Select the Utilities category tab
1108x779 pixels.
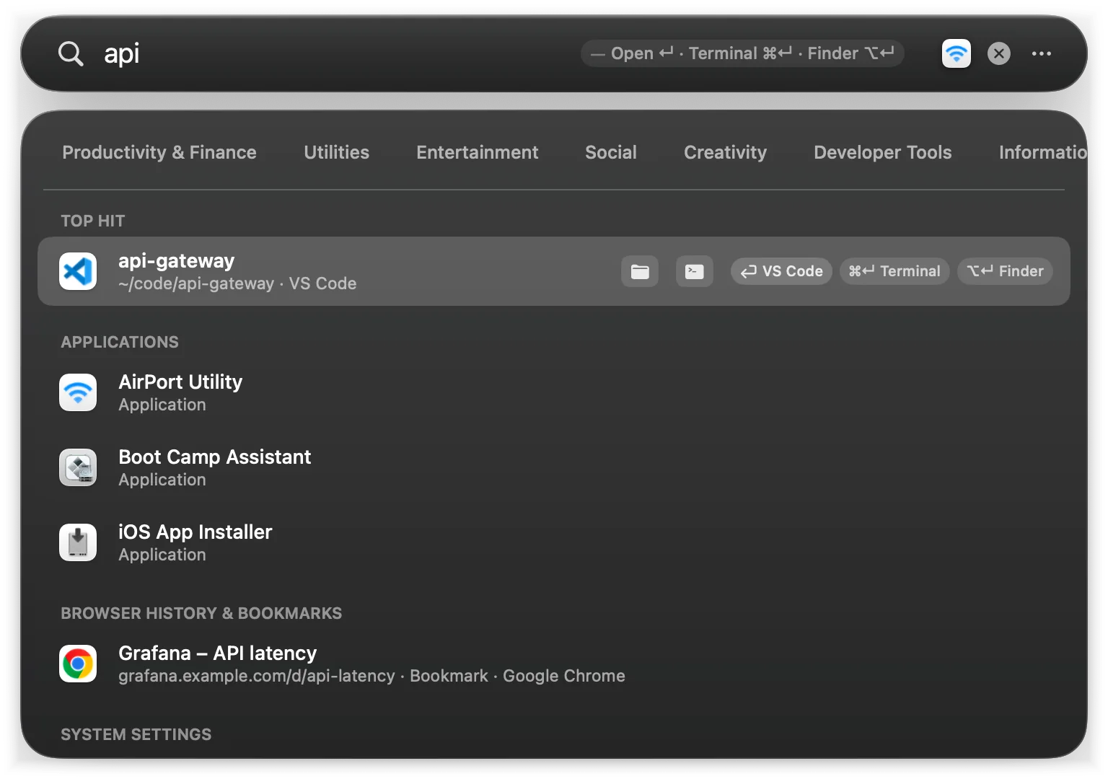click(336, 152)
